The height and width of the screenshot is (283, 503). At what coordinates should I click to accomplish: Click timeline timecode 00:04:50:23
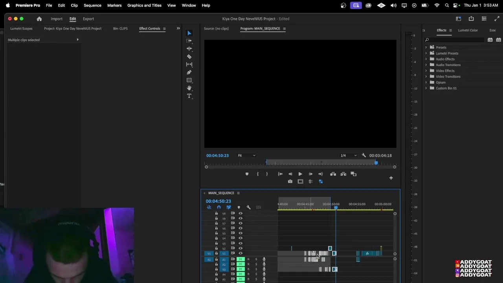(x=218, y=201)
